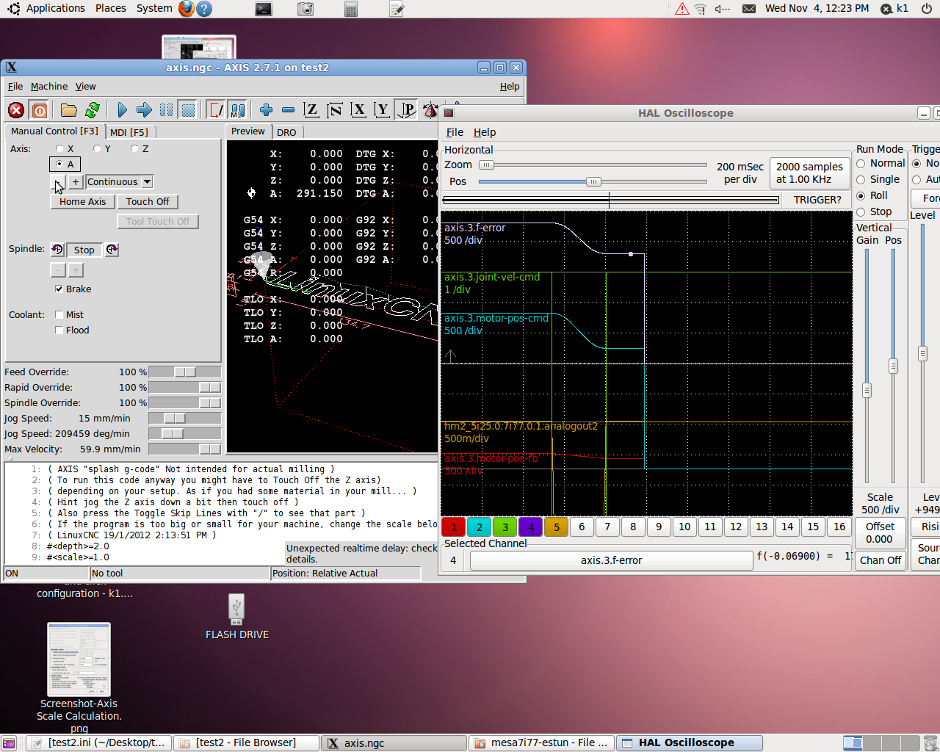This screenshot has height=752, width=940.
Task: Open the File menu in AXIS
Action: (x=15, y=86)
